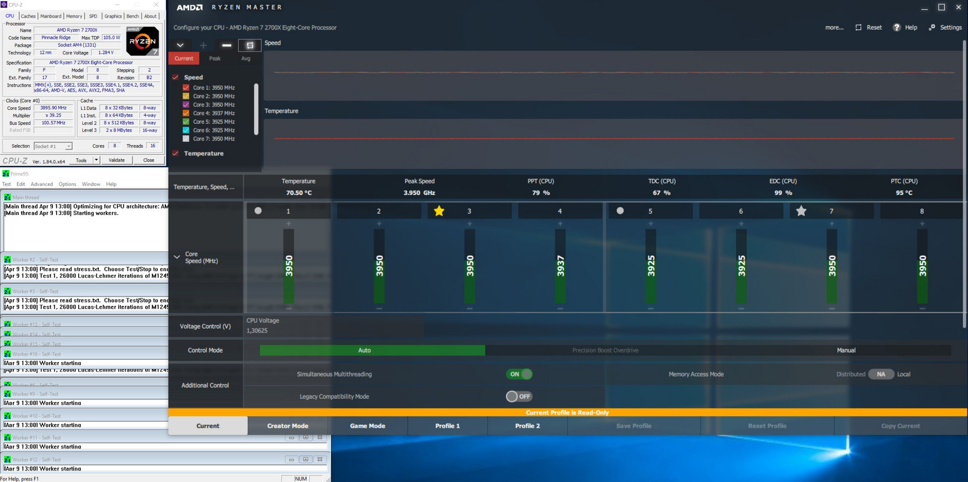Viewport: 968px width, 482px height.
Task: Restore the Worker #11 Self-Test window
Action: click(x=306, y=438)
